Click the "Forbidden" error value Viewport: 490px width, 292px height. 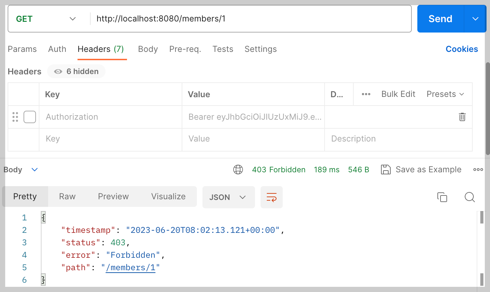click(133, 255)
